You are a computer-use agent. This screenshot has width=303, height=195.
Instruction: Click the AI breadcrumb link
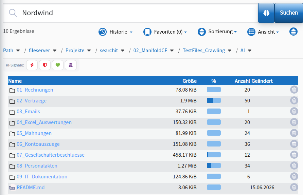coord(243,51)
